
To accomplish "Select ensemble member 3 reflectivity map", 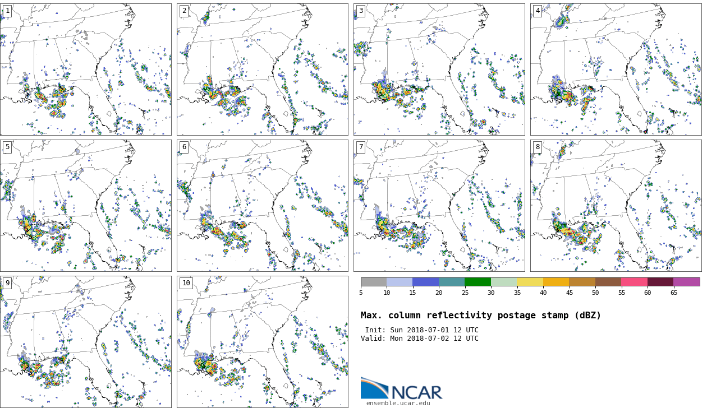I will click(x=439, y=69).
